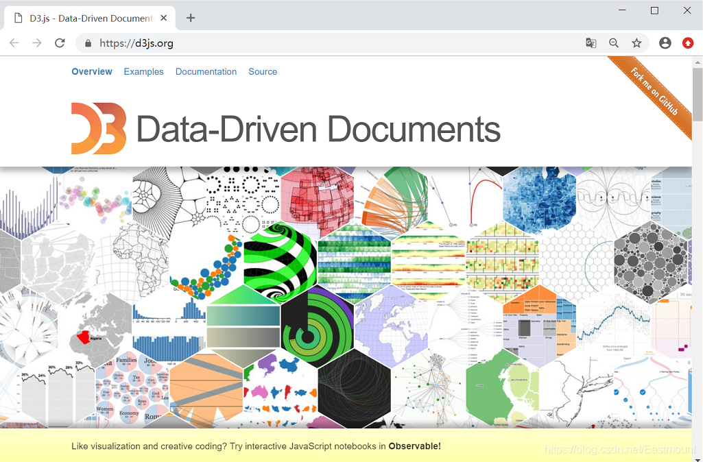Image resolution: width=703 pixels, height=462 pixels.
Task: Open the orange and purple treemap example
Action: (539, 327)
